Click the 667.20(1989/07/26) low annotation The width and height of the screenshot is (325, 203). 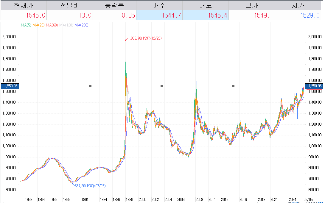(x=90, y=186)
